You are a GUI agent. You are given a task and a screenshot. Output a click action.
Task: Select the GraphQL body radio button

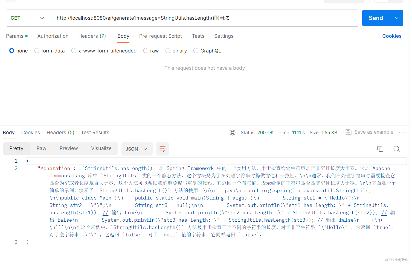[196, 51]
